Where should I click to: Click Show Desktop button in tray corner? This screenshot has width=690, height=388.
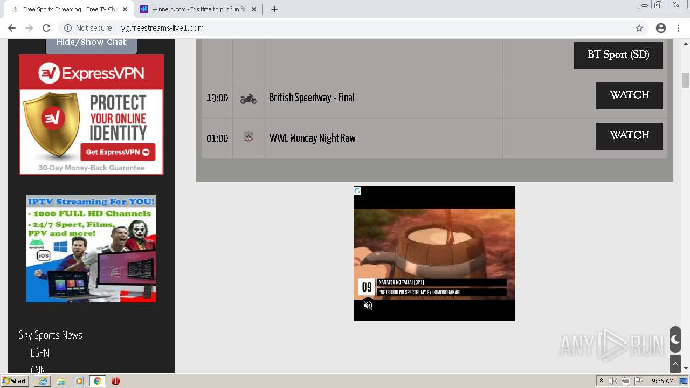coord(684,381)
